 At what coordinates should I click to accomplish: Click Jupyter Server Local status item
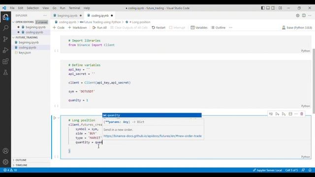point(267,170)
